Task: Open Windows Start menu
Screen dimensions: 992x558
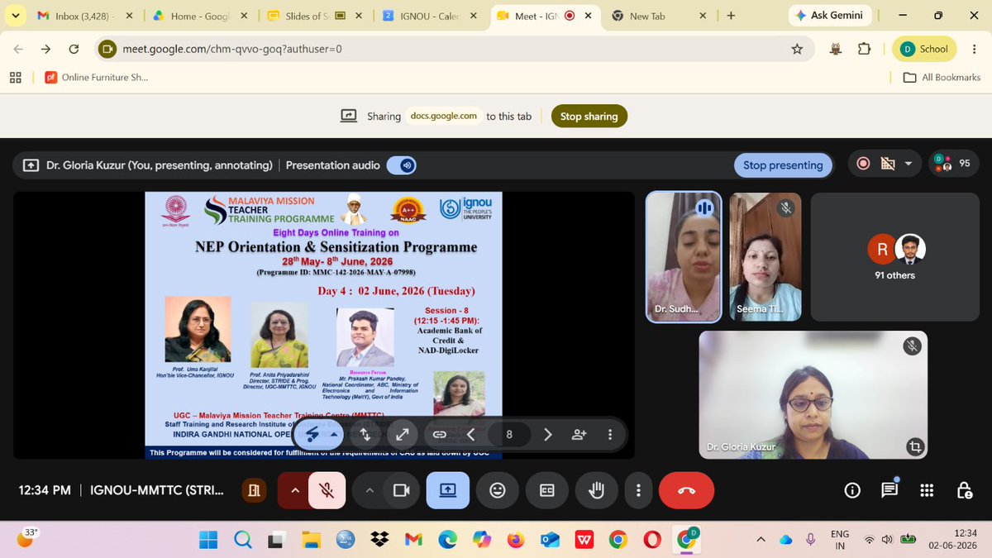Action: pos(208,539)
